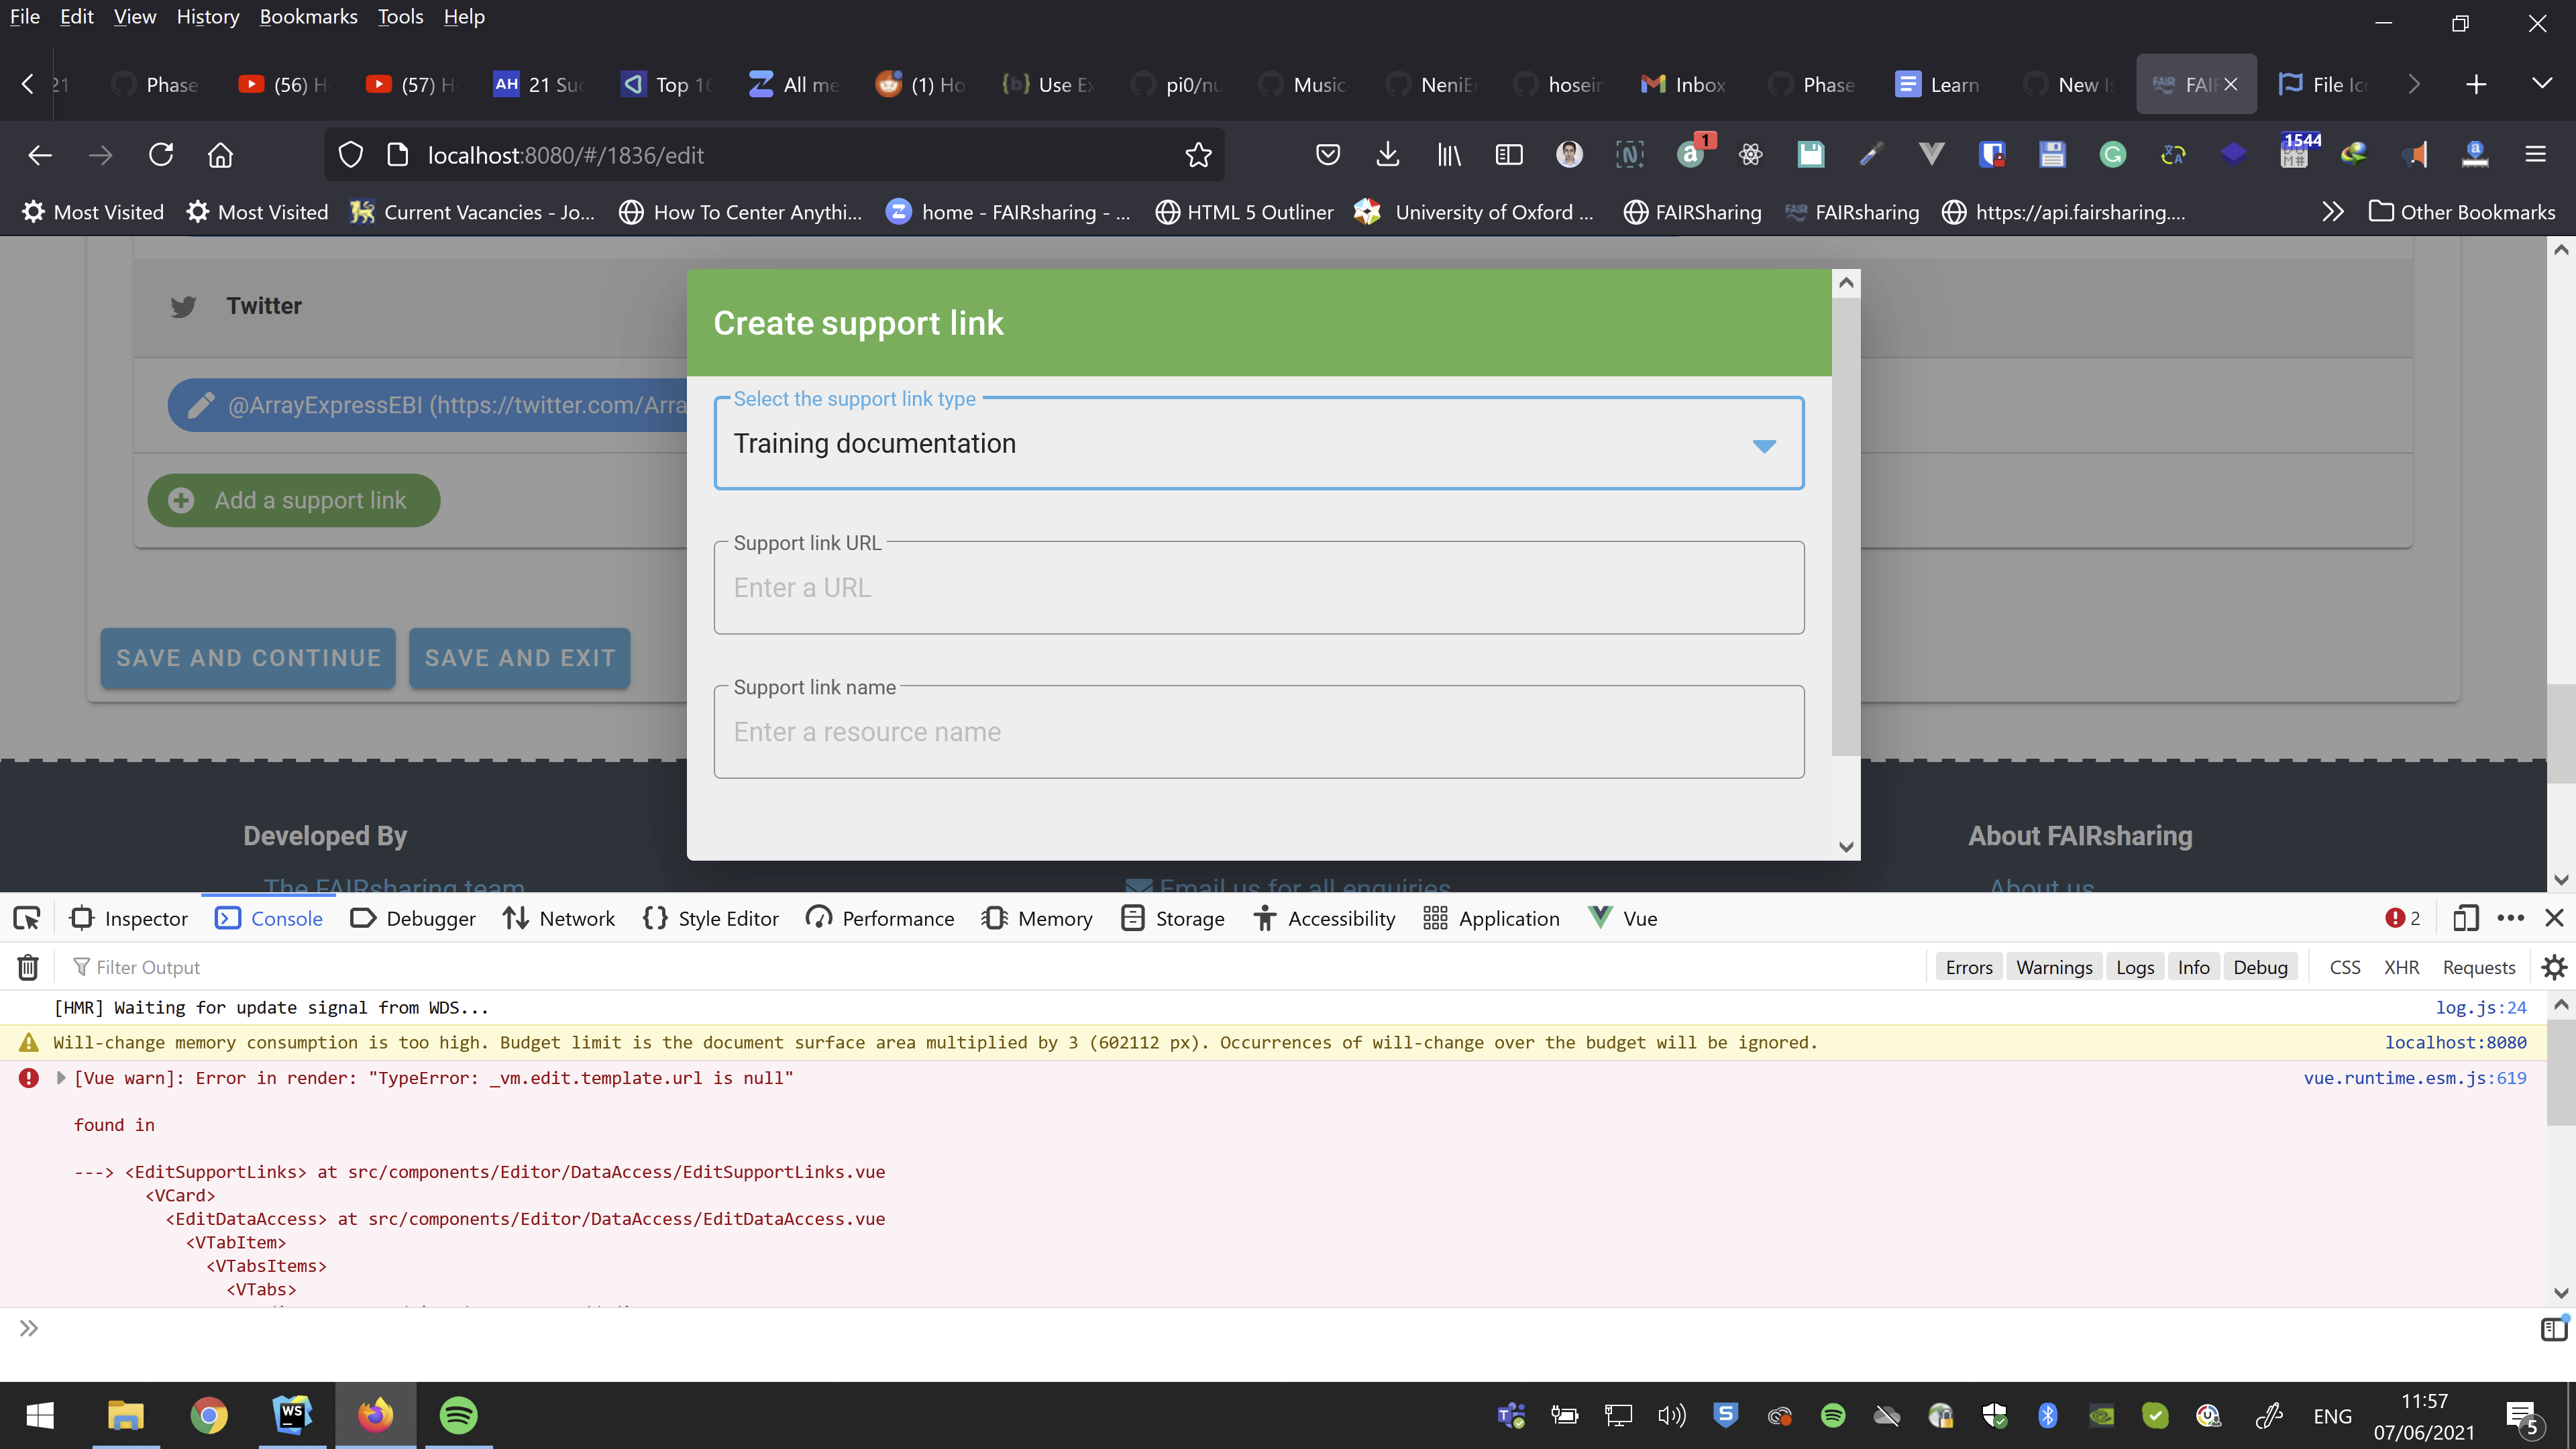Open the Grammarly extension
2576x1449 pixels.
[2113, 154]
